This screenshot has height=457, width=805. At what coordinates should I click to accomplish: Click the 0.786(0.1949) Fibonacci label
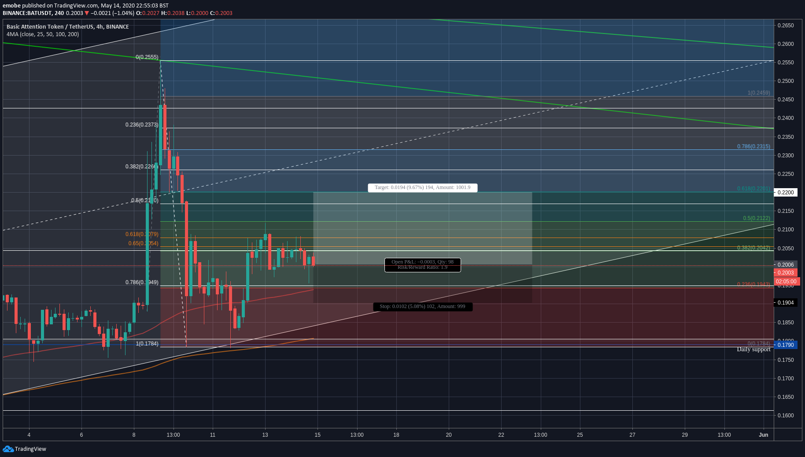(x=142, y=282)
